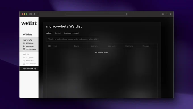Show the tab overview grid icon

[x=171, y=14]
